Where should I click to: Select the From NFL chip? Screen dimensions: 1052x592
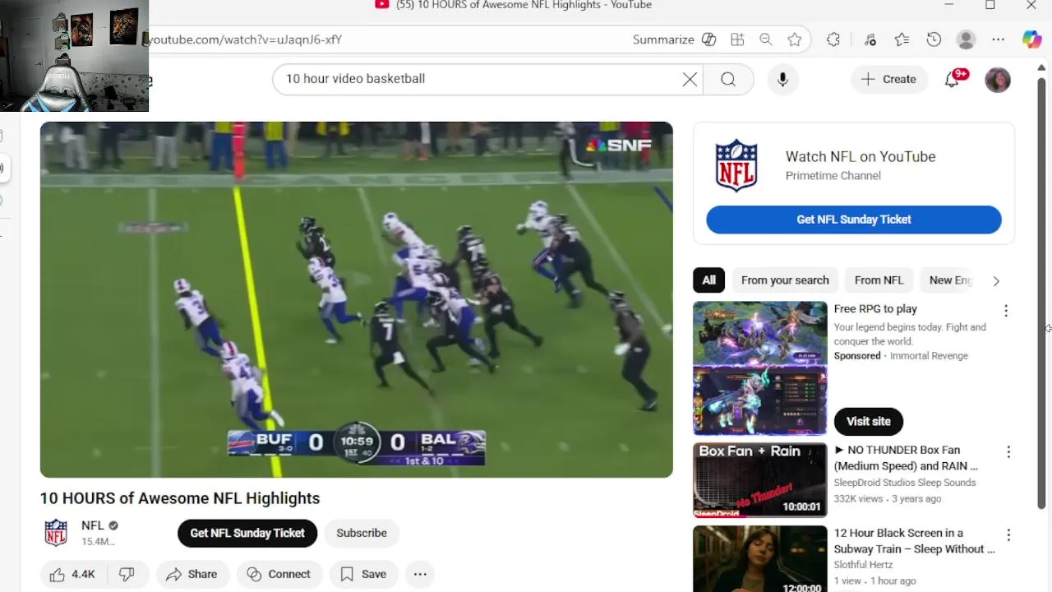click(879, 280)
